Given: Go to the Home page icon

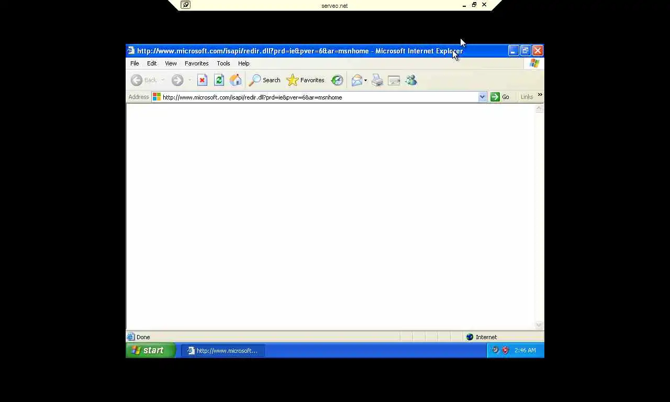Looking at the screenshot, I should [x=236, y=80].
